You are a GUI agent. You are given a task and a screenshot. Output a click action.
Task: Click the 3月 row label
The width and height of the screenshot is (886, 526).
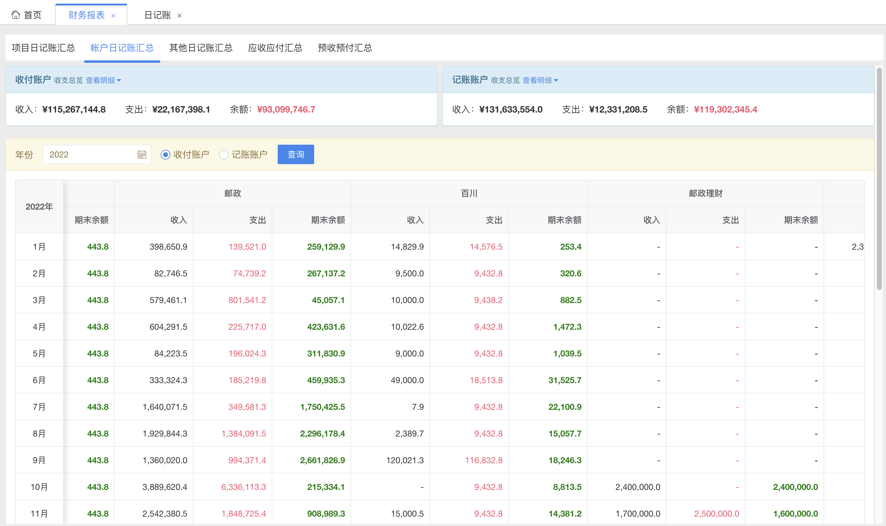39,300
